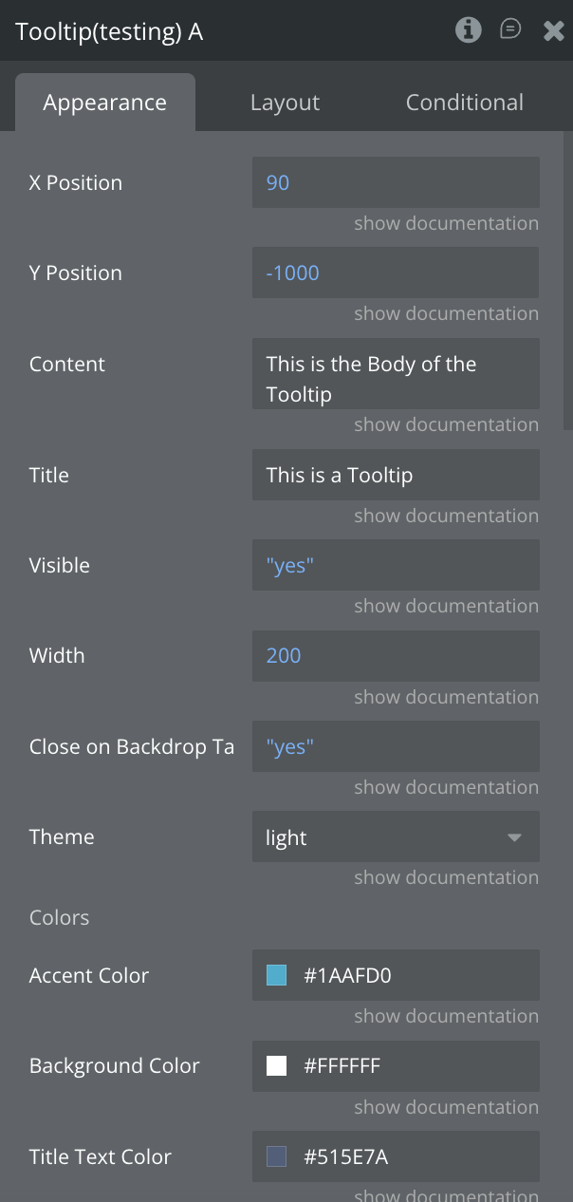Click the X Position input field
The width and height of the screenshot is (573, 1202).
coord(395,182)
